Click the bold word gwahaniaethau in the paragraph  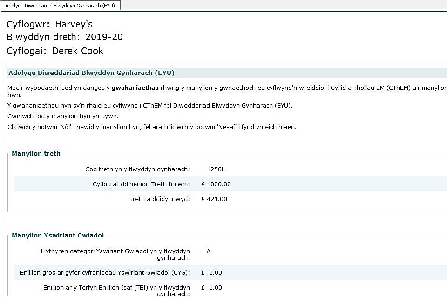click(x=135, y=88)
